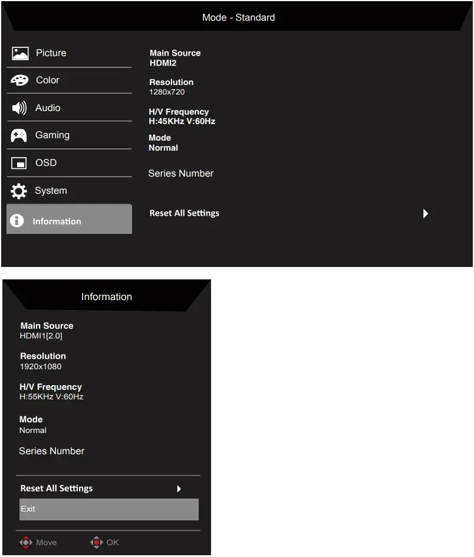Image resolution: width=474 pixels, height=557 pixels.
Task: Expand Reset All Settings arrow in small panel
Action: (179, 489)
